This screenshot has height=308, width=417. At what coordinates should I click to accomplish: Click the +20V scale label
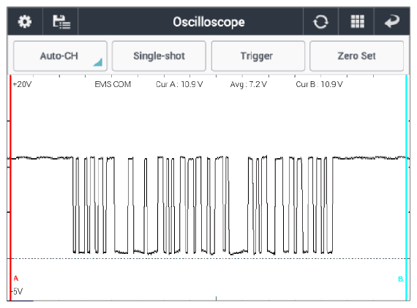22,84
